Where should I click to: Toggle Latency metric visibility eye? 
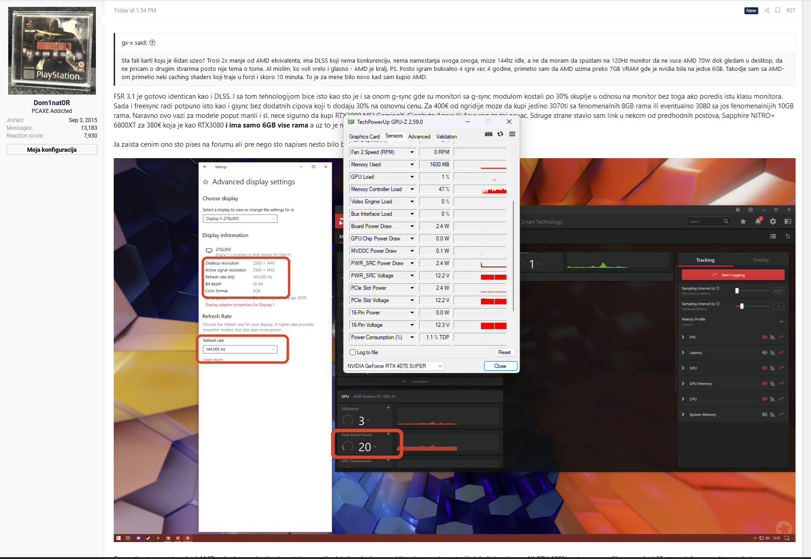pyautogui.click(x=764, y=353)
